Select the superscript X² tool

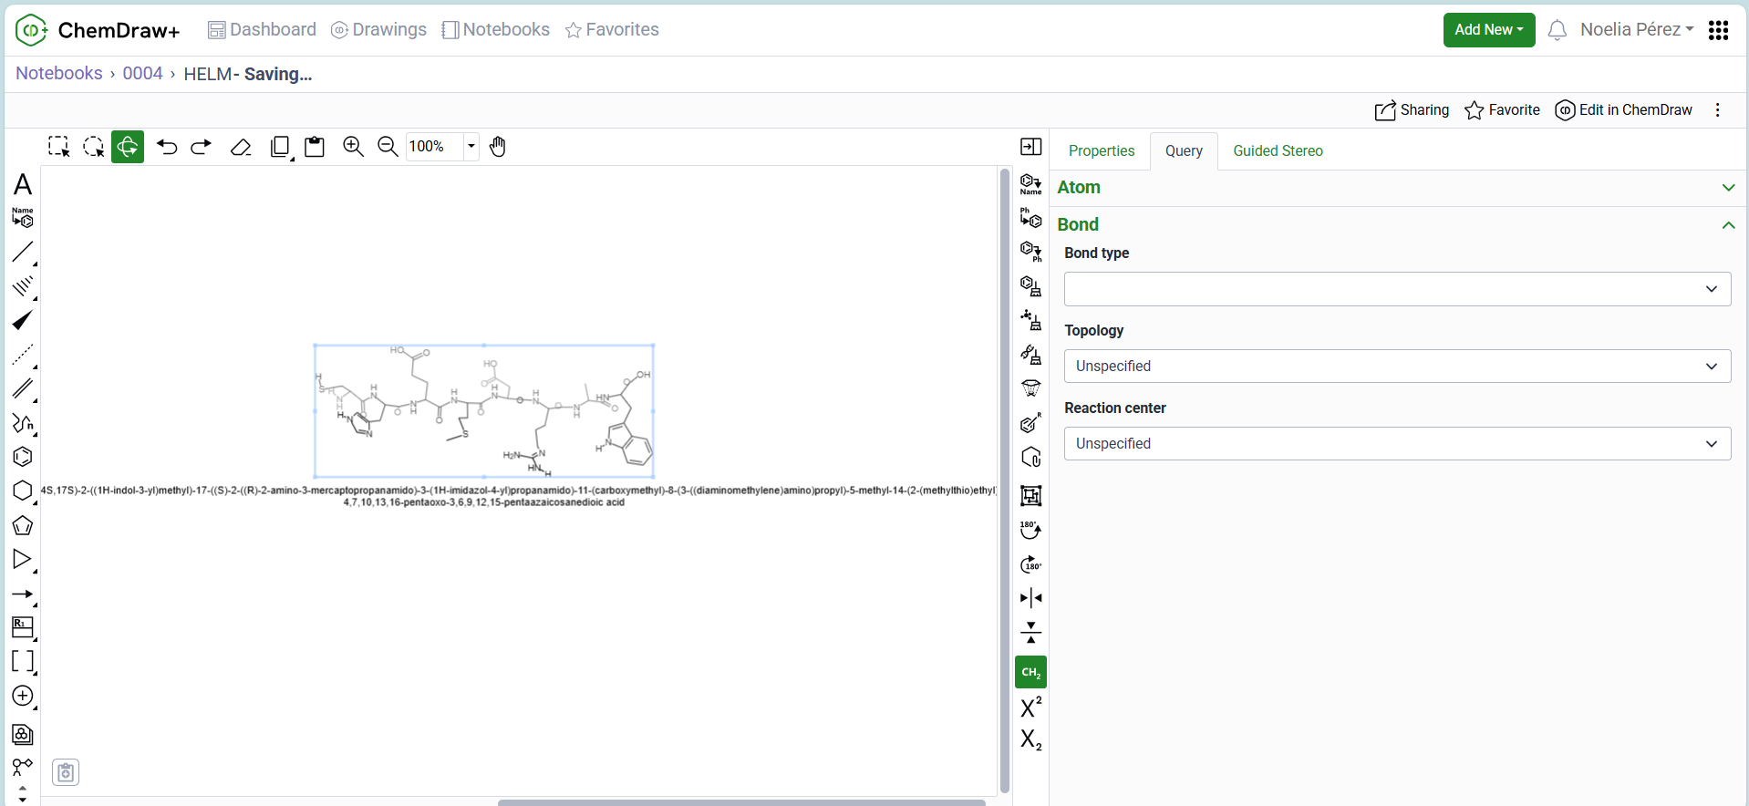pyautogui.click(x=1030, y=707)
